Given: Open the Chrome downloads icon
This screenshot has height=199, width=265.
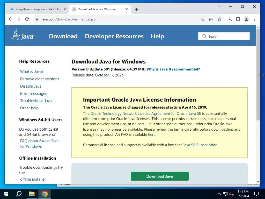Looking at the screenshot, I should click(230, 19).
